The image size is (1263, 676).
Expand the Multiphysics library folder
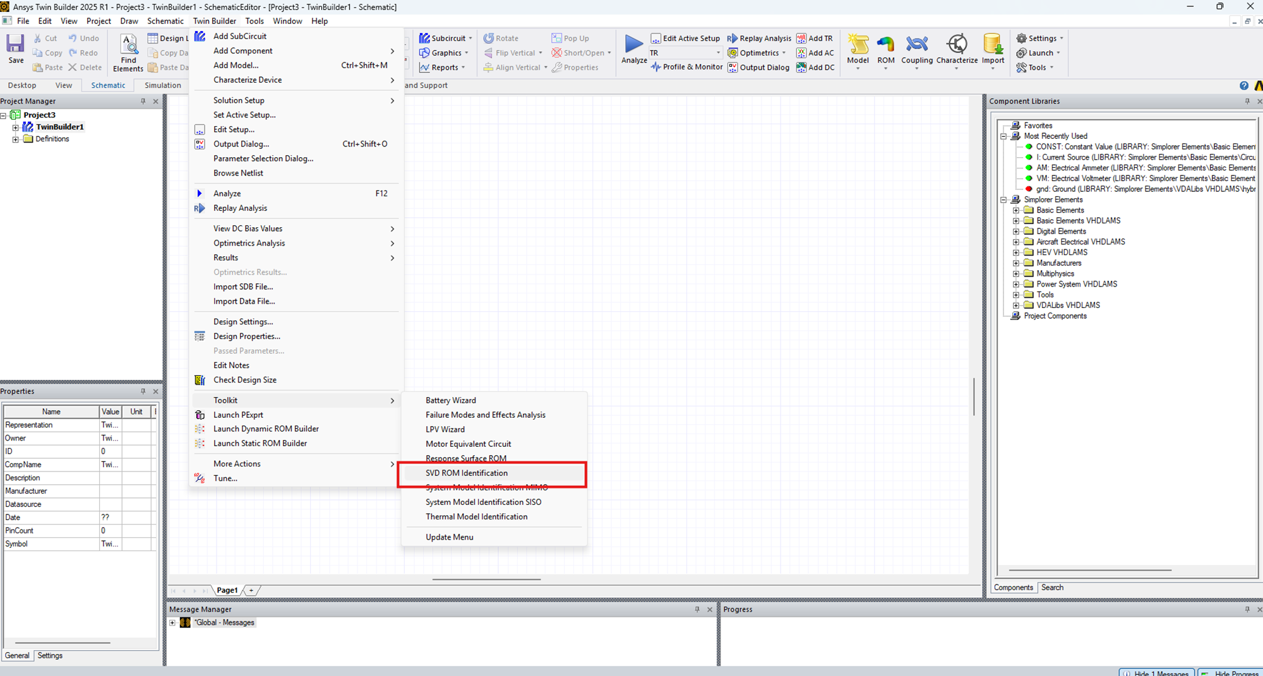tap(1015, 274)
